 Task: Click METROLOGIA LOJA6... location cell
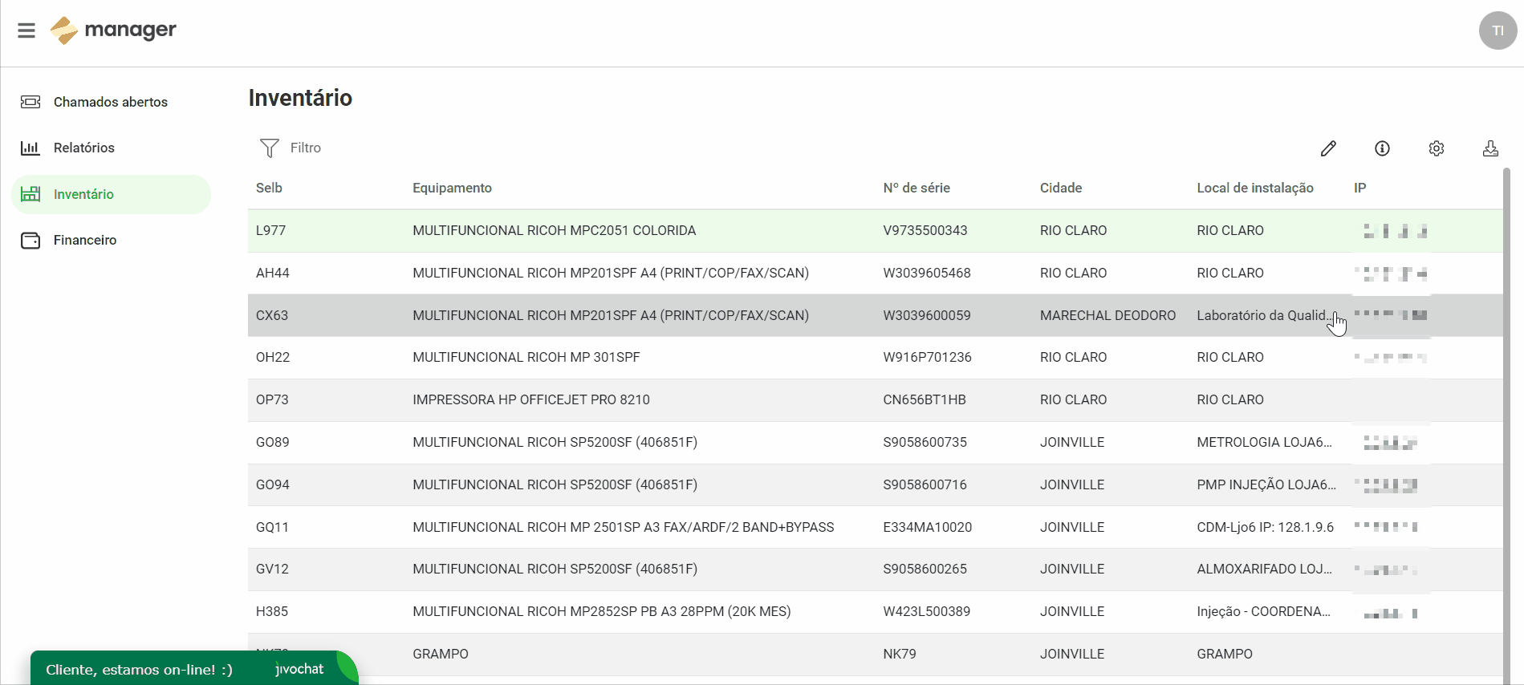coord(1264,443)
